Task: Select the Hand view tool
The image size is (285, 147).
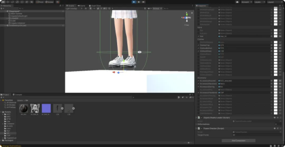Action: [3, 2]
